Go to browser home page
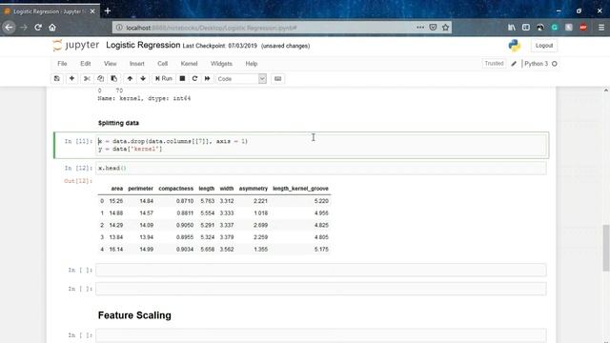Screen dimensions: 610x343 (52, 28)
